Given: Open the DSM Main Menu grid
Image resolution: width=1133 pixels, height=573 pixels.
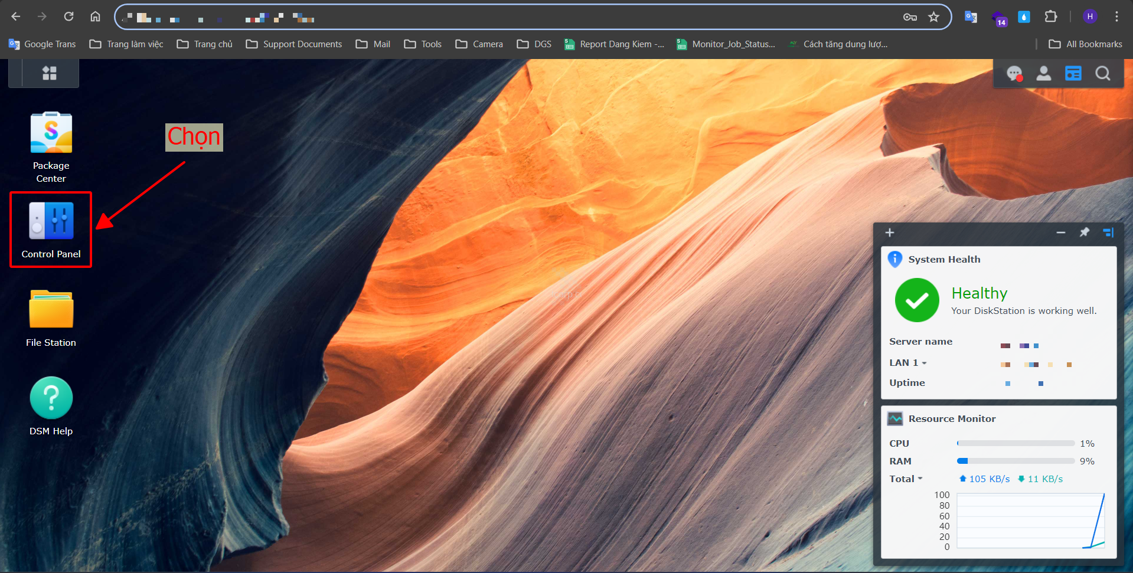Looking at the screenshot, I should coord(50,73).
